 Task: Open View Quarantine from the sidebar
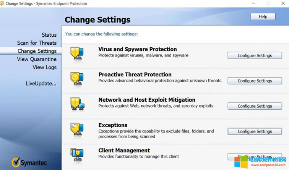tap(37, 59)
